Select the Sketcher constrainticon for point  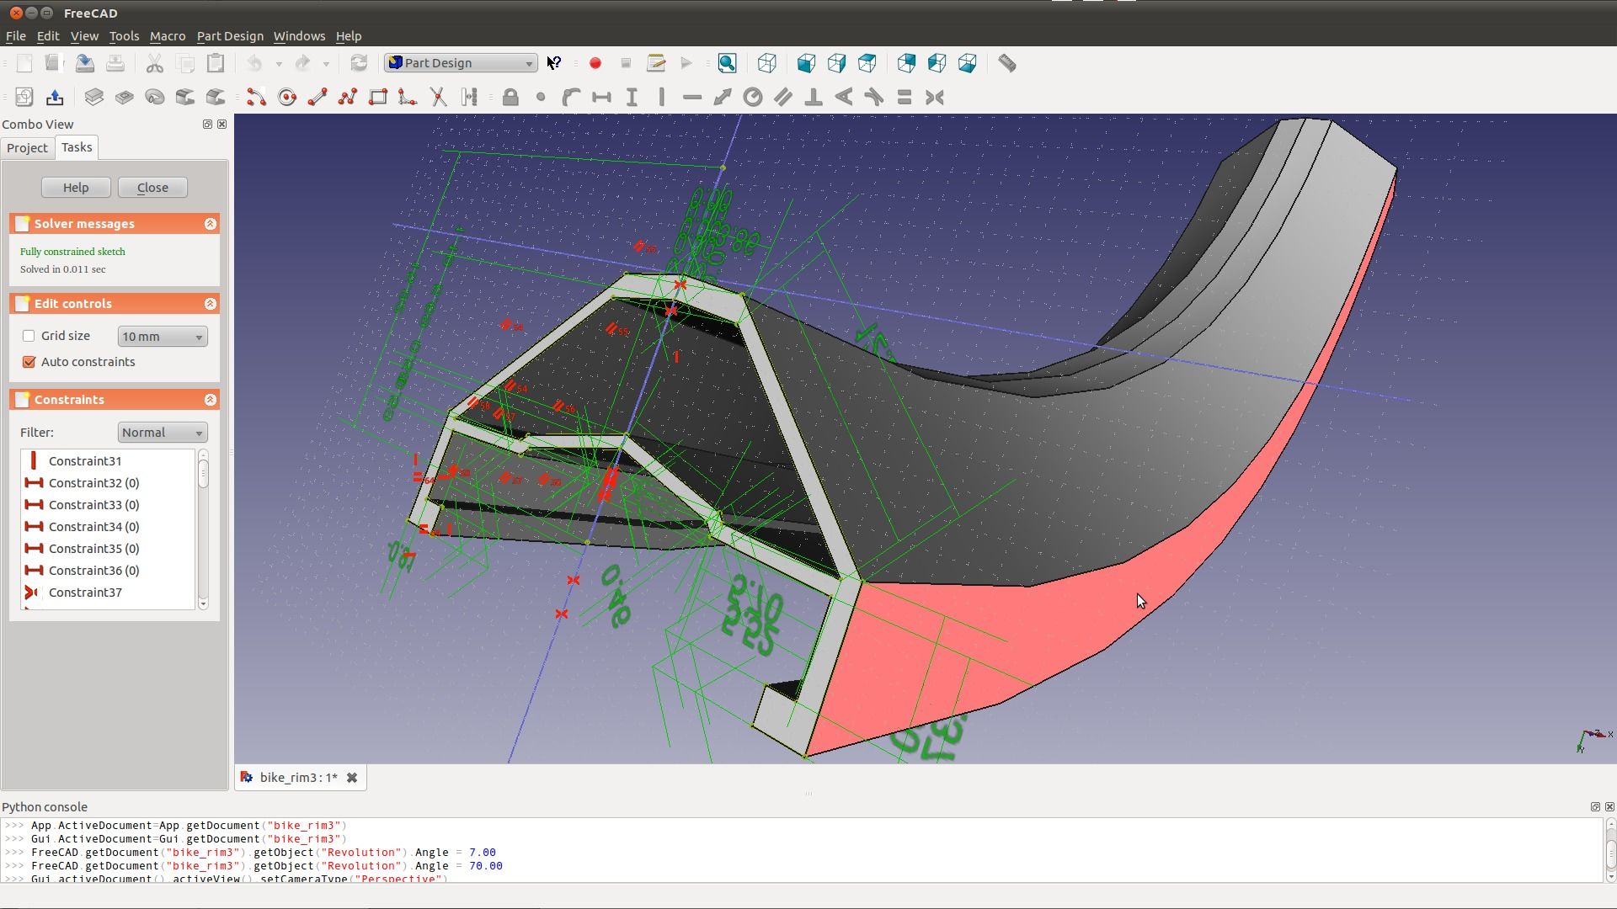click(x=541, y=98)
